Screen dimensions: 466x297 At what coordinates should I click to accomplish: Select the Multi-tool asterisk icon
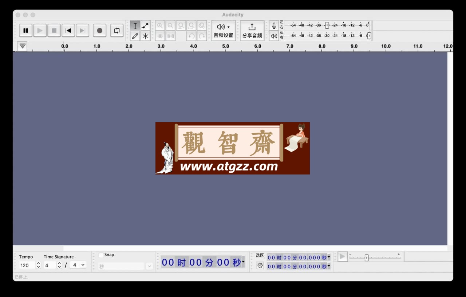click(x=145, y=36)
